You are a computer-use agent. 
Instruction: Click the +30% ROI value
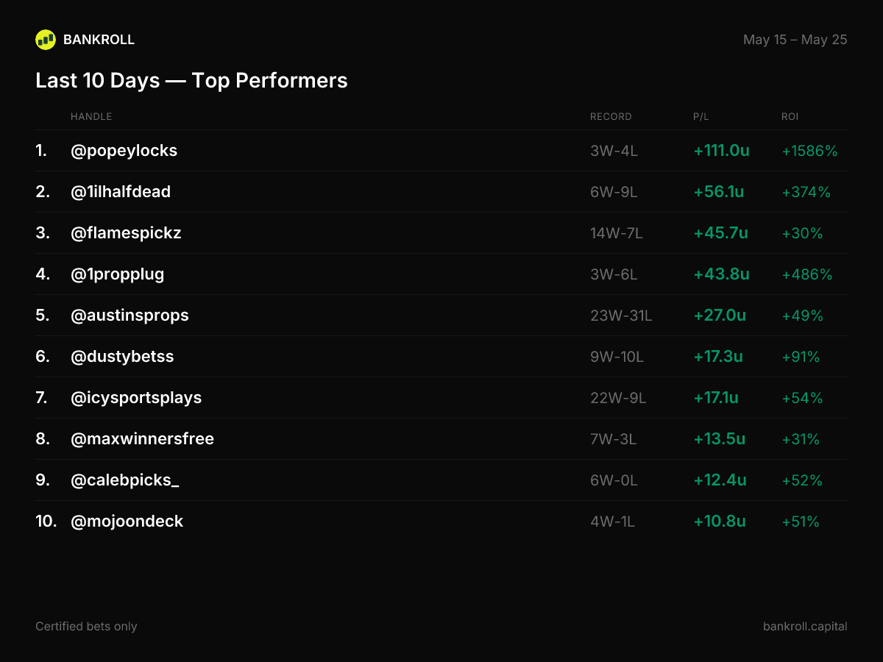(802, 233)
